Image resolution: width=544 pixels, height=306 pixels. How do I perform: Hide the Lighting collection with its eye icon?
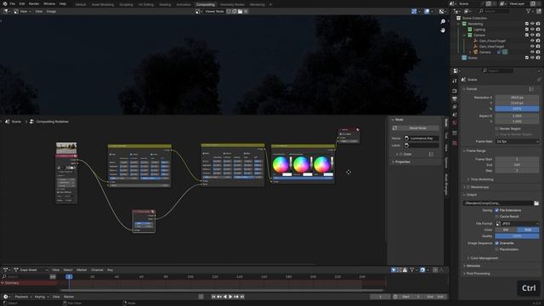tap(532, 30)
